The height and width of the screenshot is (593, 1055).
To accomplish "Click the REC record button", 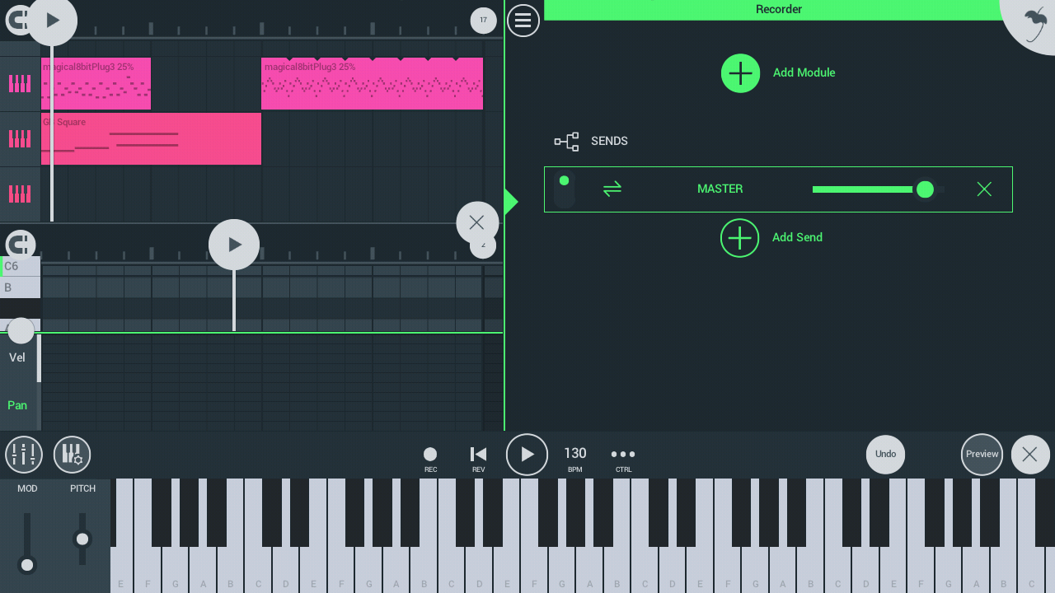I will [x=430, y=459].
